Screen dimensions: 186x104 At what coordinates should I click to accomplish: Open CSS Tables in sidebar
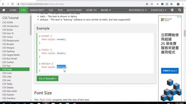tap(7, 84)
